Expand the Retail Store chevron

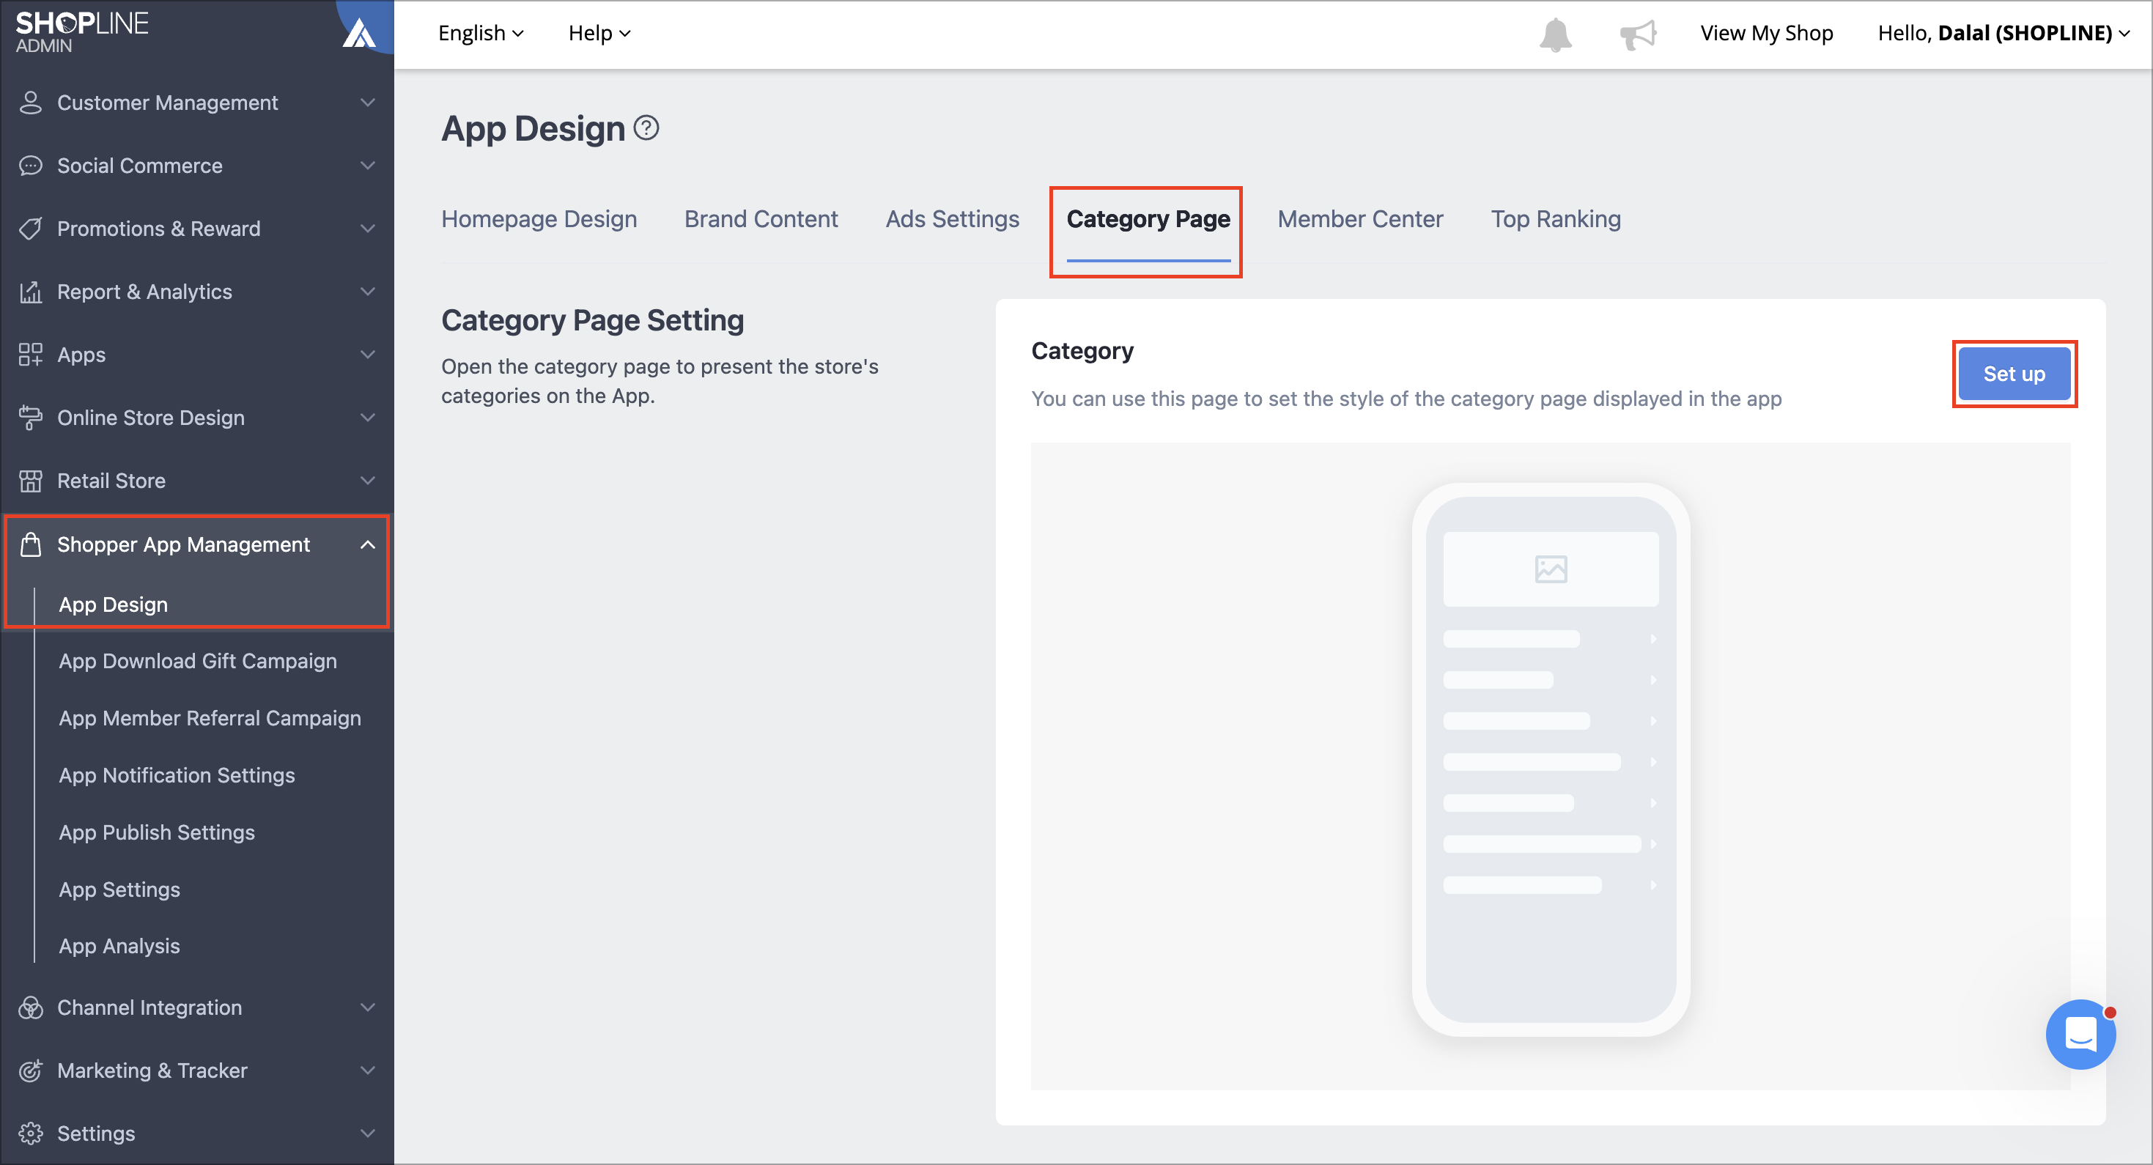coord(368,481)
